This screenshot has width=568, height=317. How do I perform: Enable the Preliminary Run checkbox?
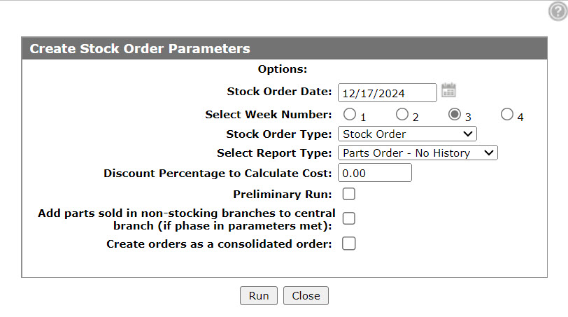(349, 194)
